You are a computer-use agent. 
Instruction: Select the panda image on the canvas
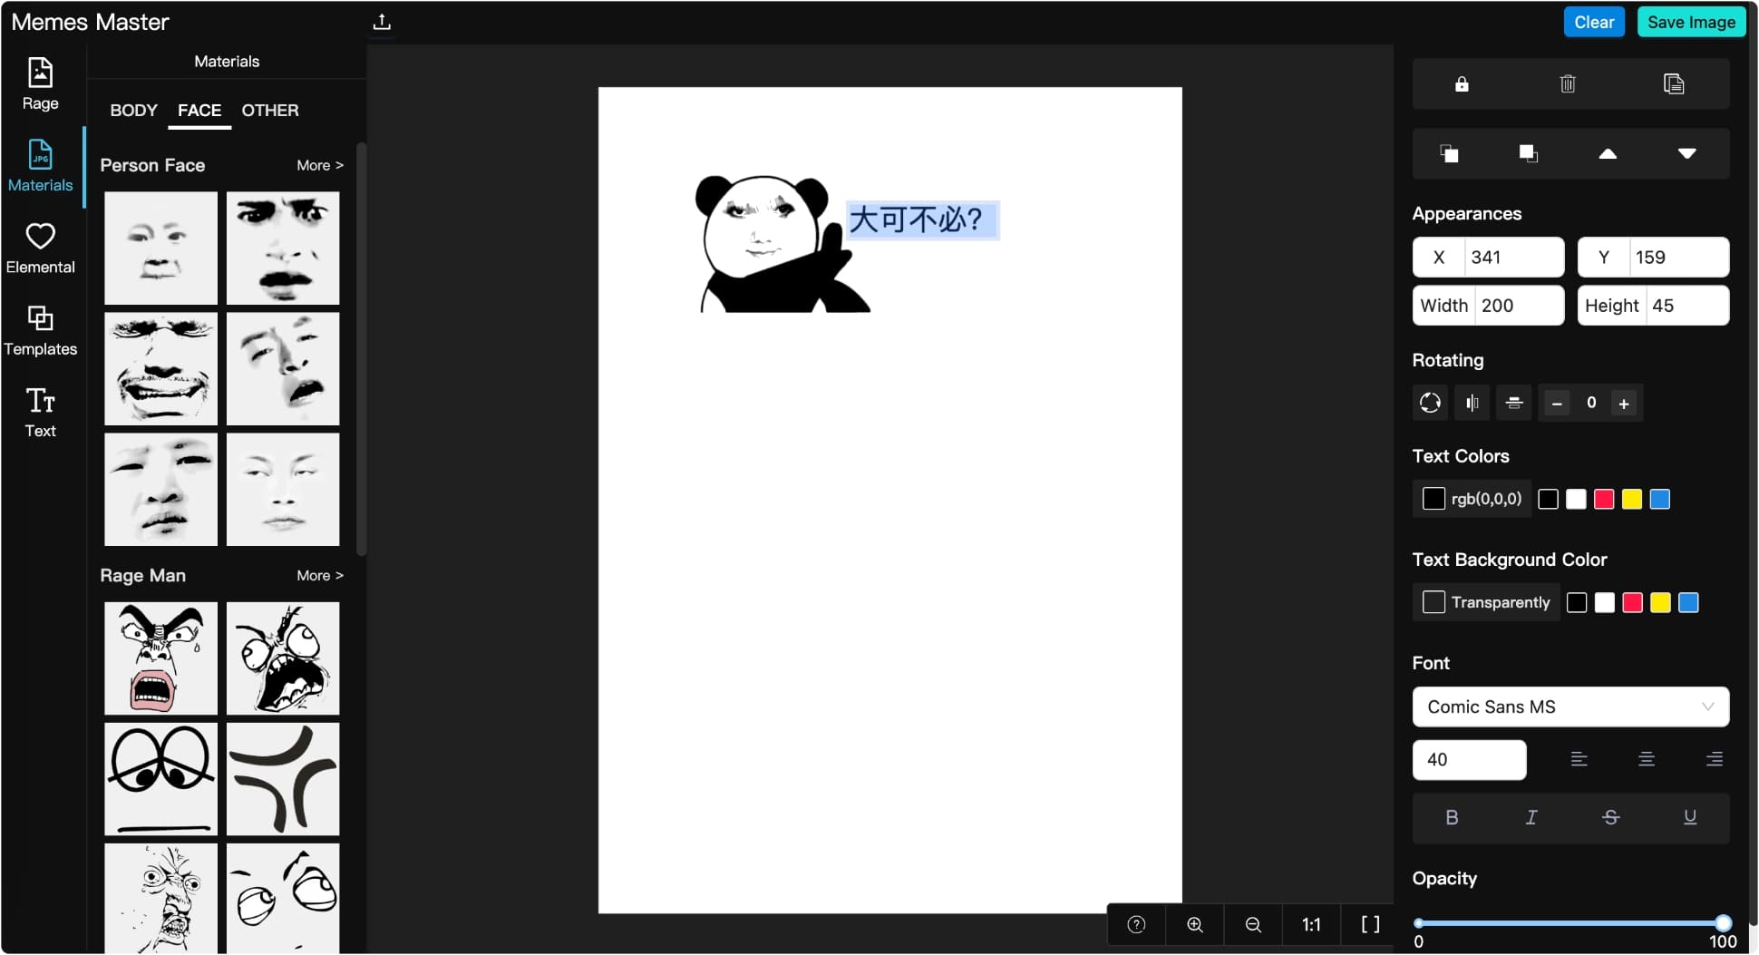click(781, 243)
